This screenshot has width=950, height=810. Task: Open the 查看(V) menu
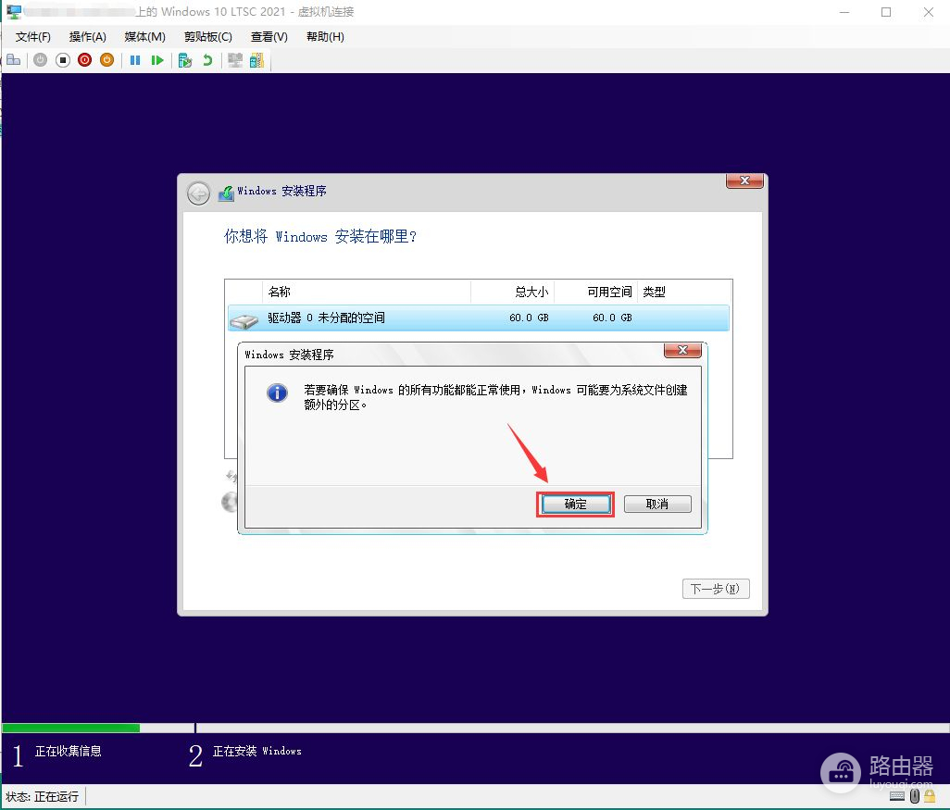coord(269,37)
